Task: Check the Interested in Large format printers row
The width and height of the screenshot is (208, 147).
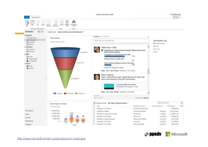Action: (94, 114)
